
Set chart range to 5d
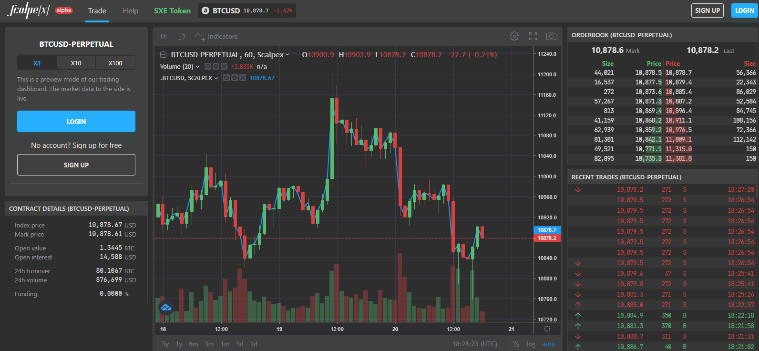(x=240, y=344)
